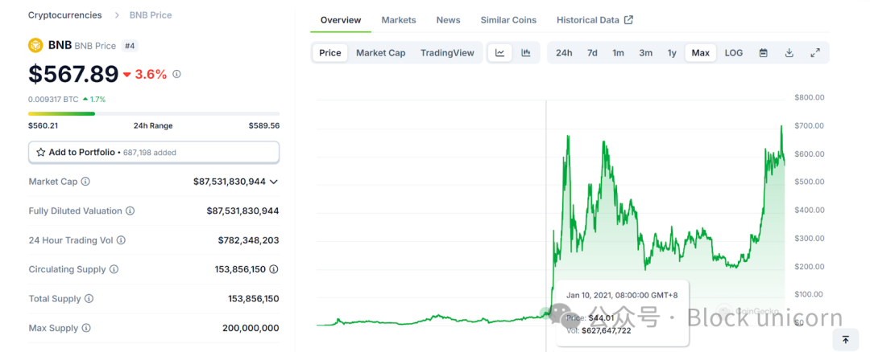Click the chart tooltip showing Jan 10, 2021

pos(623,312)
